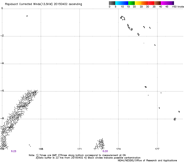Click the "15" legend scale label
185x162 pixels.
[128, 7]
